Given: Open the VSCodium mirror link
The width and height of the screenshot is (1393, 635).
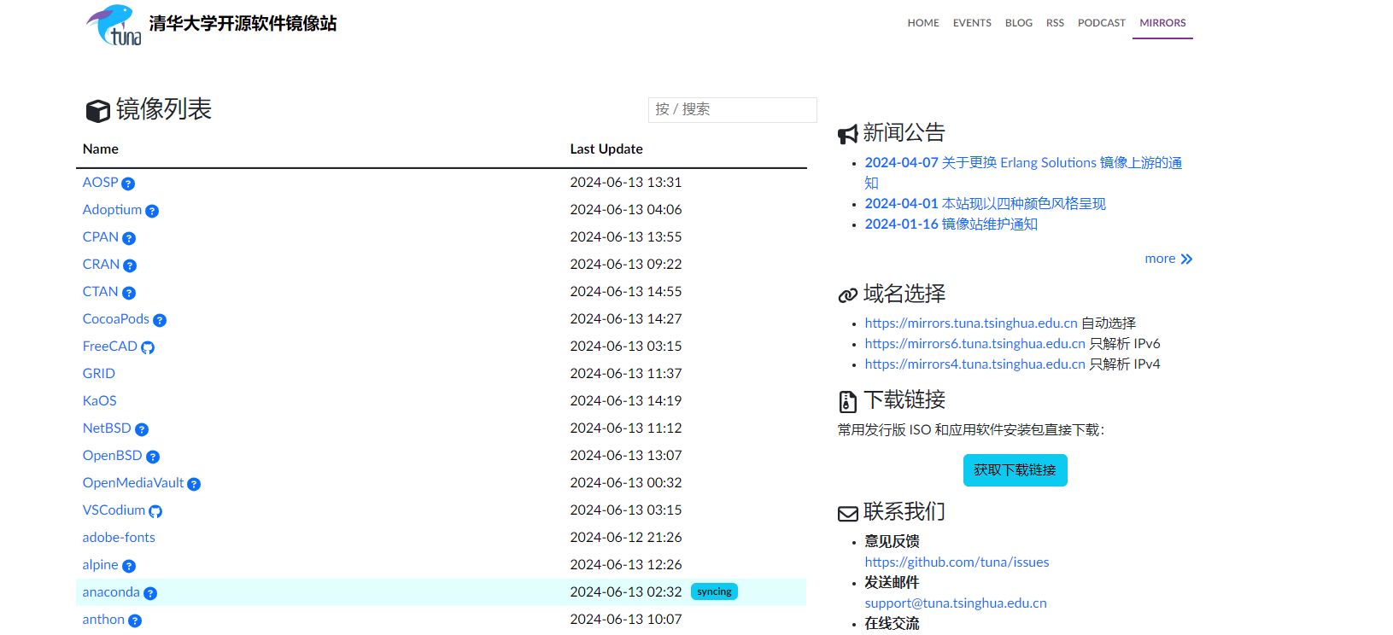Looking at the screenshot, I should tap(114, 510).
